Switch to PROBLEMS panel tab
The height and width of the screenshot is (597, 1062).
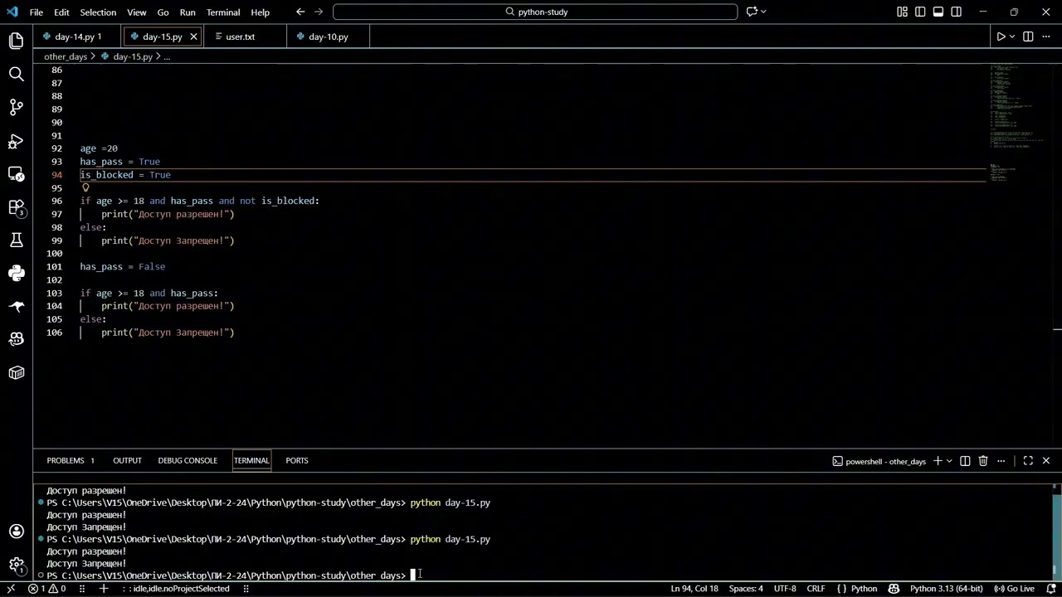[x=71, y=460]
